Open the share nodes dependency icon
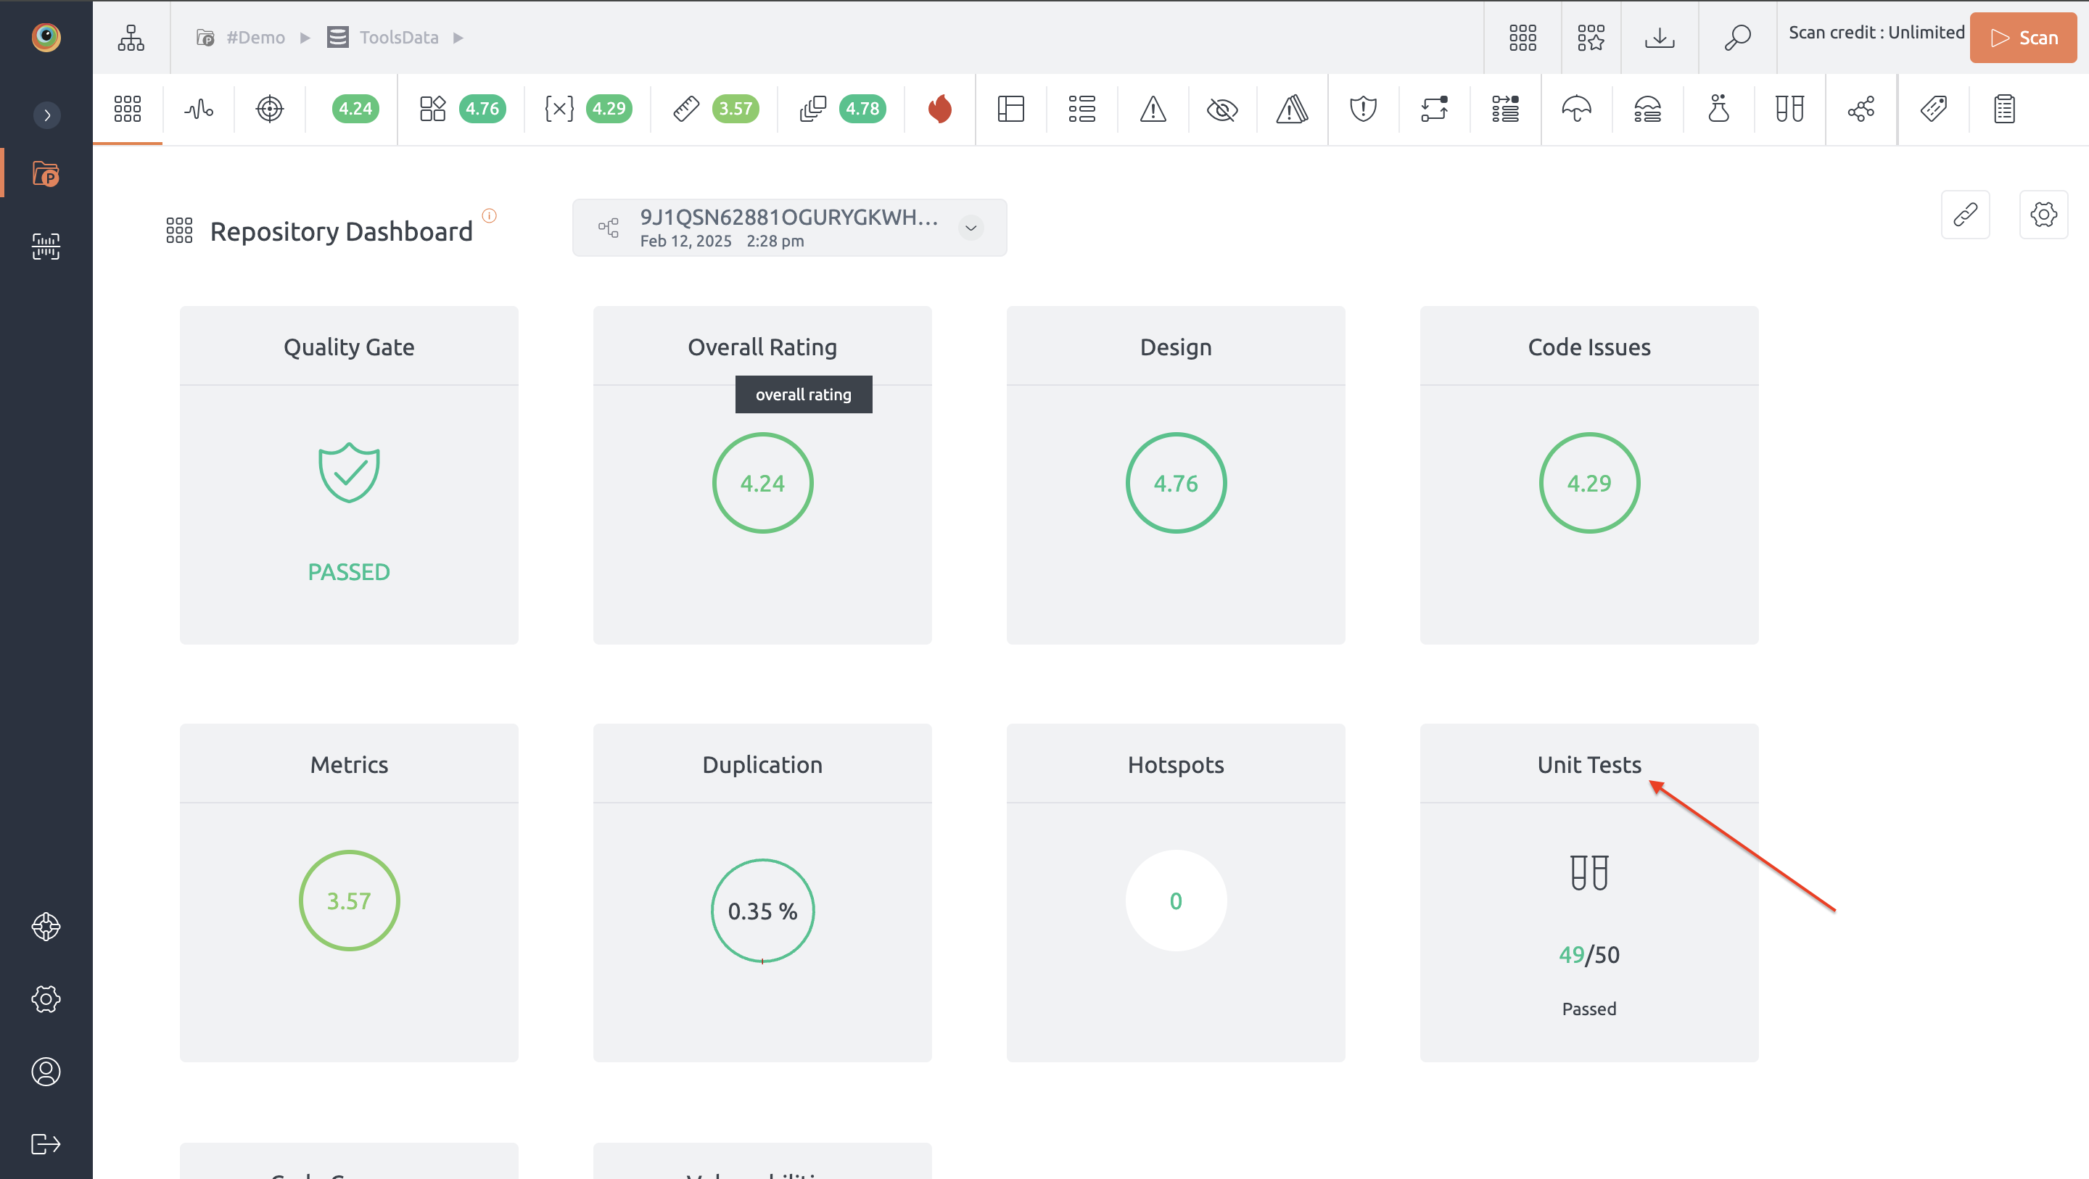The image size is (2089, 1179). [x=1861, y=109]
